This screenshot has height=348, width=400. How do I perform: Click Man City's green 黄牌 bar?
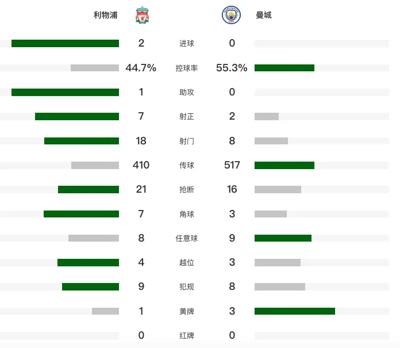point(295,311)
